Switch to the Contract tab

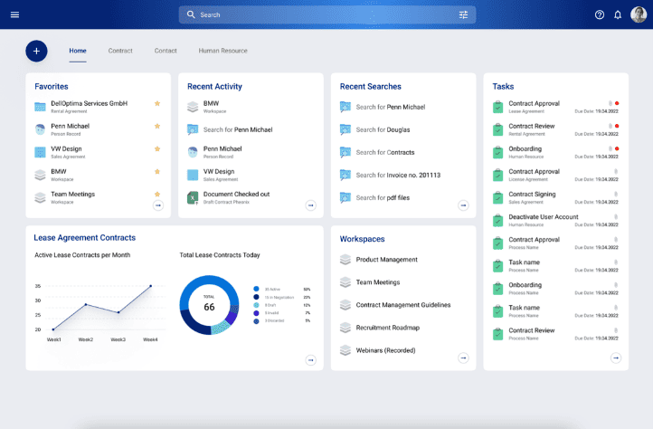click(x=120, y=51)
